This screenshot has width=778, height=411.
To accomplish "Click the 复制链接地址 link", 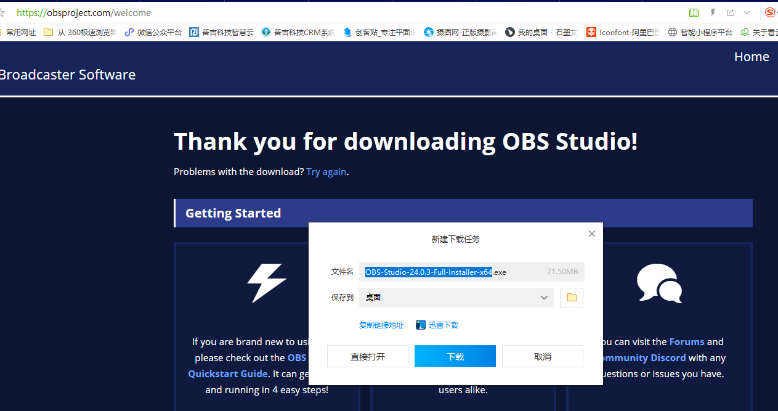I will 381,325.
